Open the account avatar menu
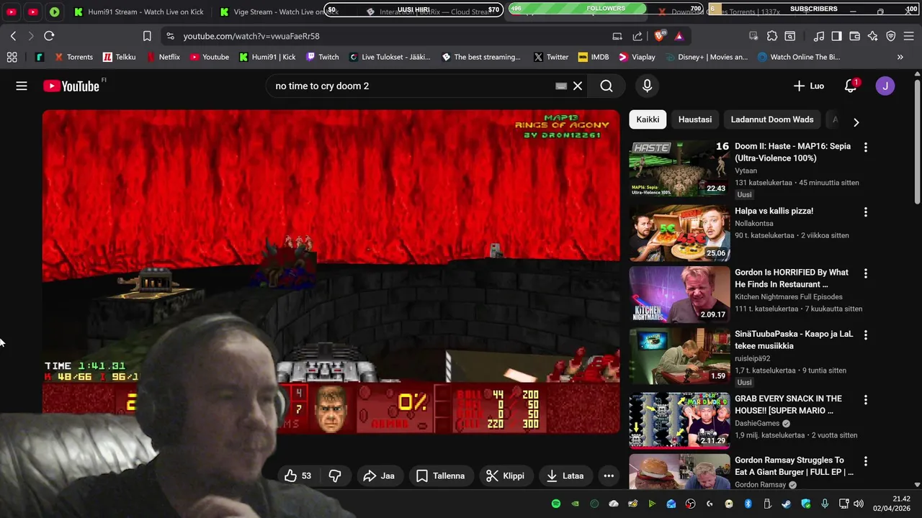This screenshot has width=922, height=518. pos(885,86)
